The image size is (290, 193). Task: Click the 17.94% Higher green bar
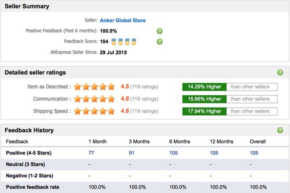click(204, 111)
